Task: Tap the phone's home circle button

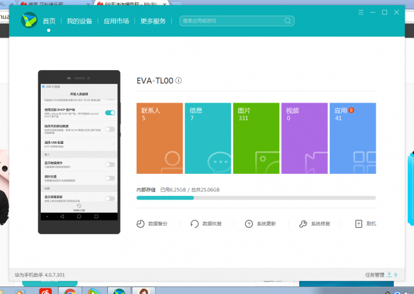Action: (x=79, y=216)
